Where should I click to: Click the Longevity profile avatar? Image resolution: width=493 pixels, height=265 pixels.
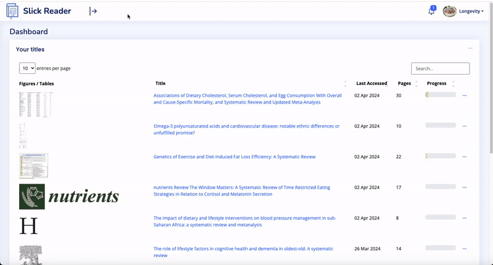coord(450,11)
